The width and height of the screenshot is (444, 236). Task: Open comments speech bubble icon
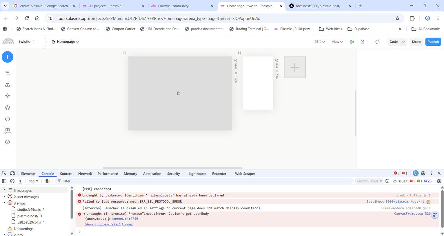[377, 42]
